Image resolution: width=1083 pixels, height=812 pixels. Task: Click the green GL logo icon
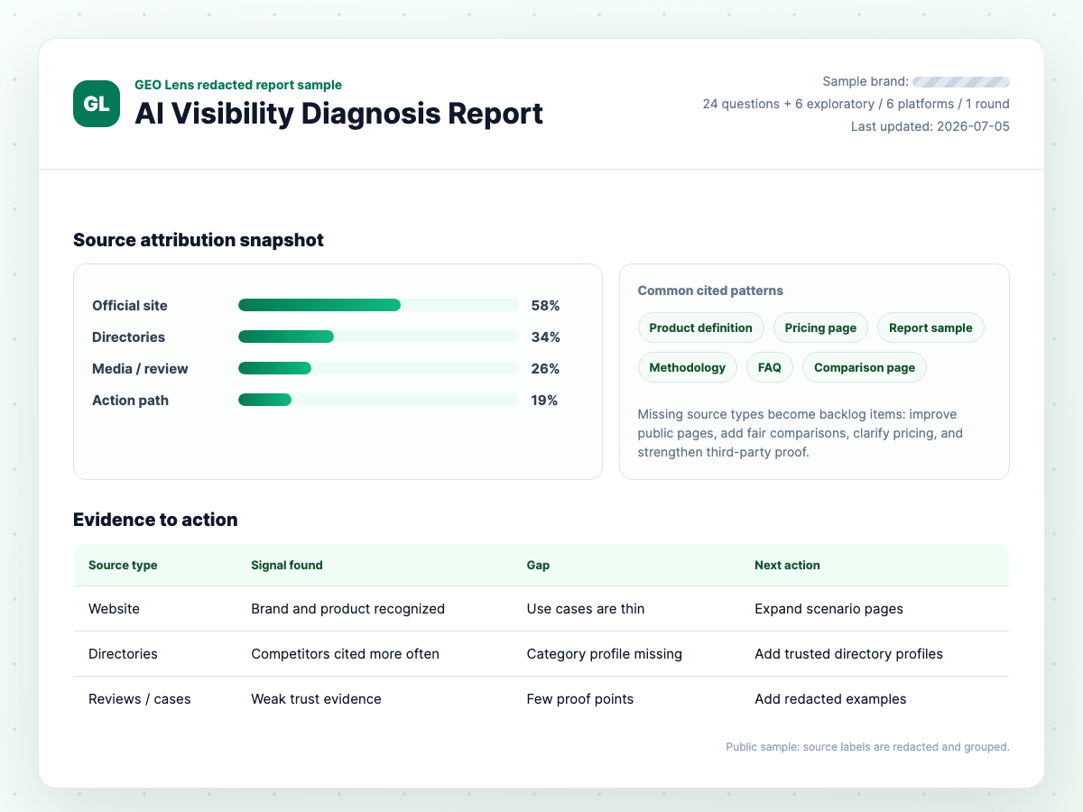coord(97,104)
